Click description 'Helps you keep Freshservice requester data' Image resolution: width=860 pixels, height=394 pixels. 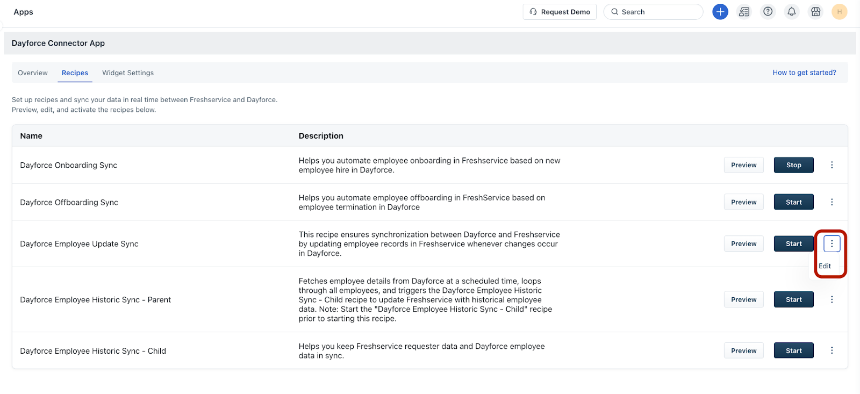point(422,350)
